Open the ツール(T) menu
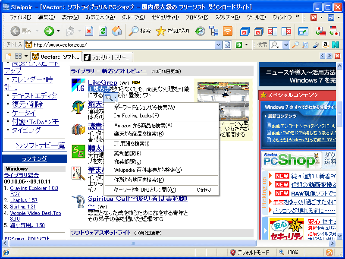The width and height of the screenshot is (345, 259). tap(256, 17)
